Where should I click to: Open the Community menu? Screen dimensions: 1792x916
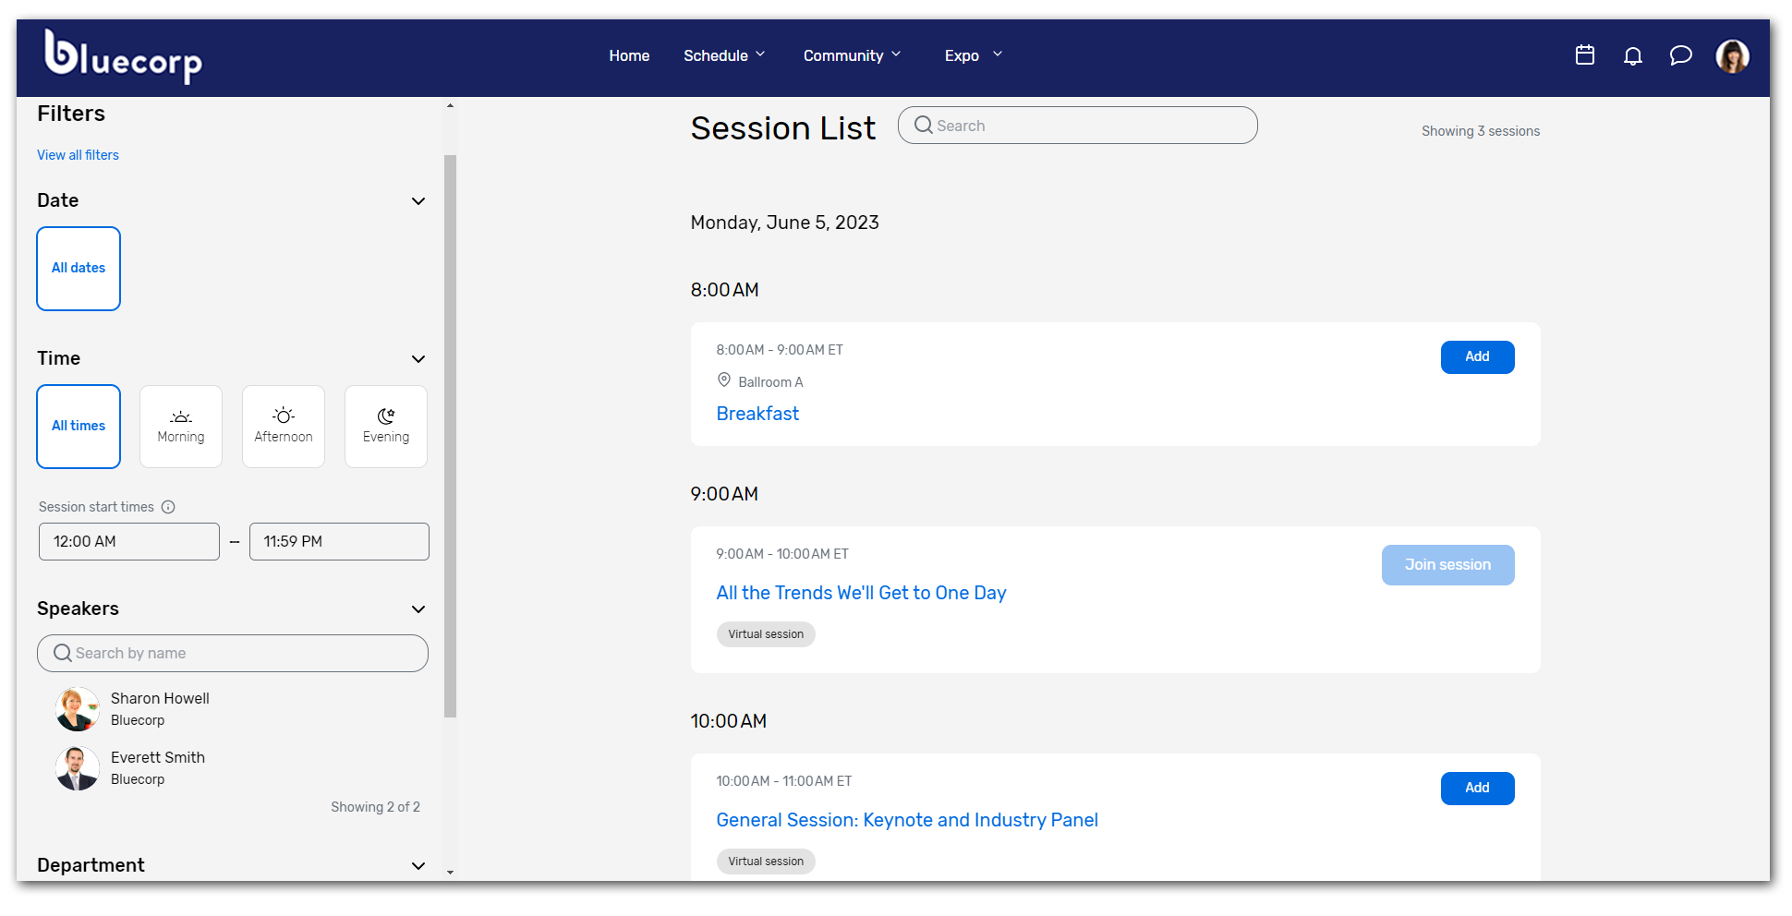851,55
